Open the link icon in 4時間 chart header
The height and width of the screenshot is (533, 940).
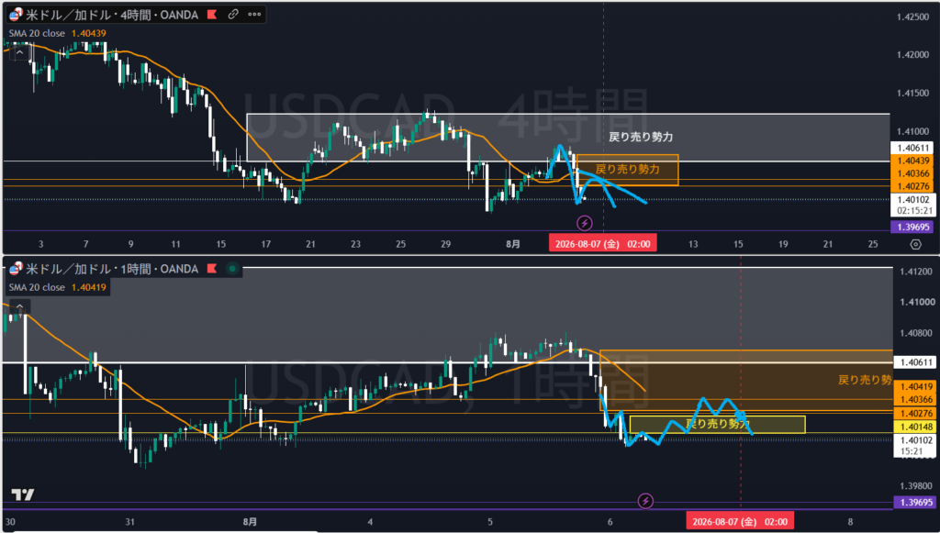coord(233,15)
